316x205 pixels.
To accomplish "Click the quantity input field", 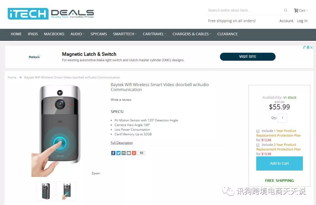I will click(282, 118).
